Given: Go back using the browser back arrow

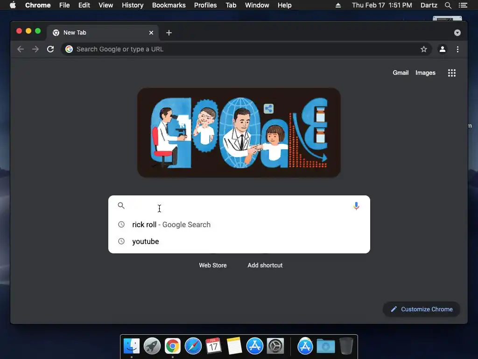Looking at the screenshot, I should 21,49.
